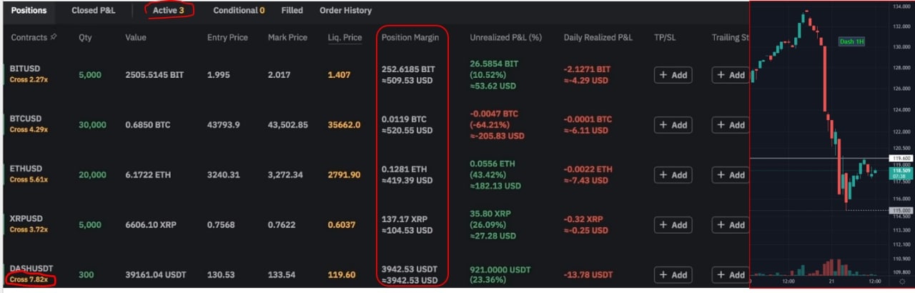
Task: Add TP/SL for the BITUSD position
Action: (x=673, y=75)
